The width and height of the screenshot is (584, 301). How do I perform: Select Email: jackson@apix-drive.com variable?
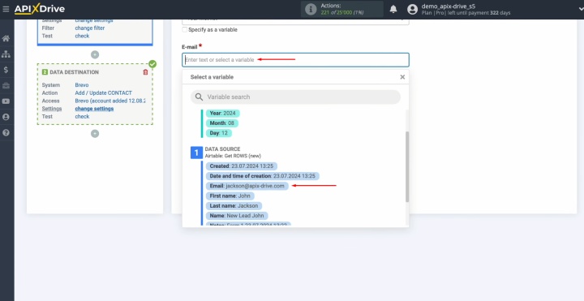[x=247, y=186]
